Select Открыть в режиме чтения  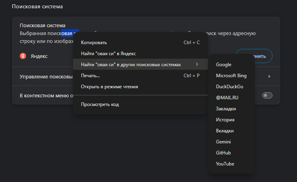tap(109, 86)
